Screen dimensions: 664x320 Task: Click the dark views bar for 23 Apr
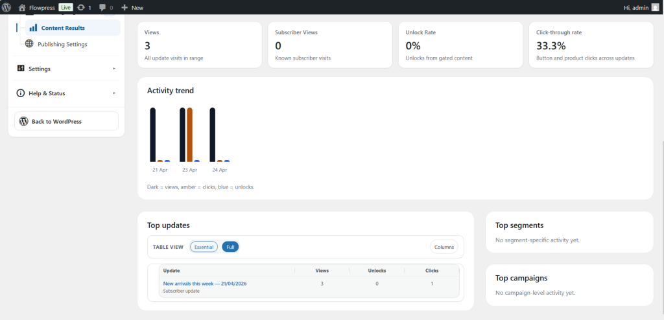pyautogui.click(x=182, y=135)
